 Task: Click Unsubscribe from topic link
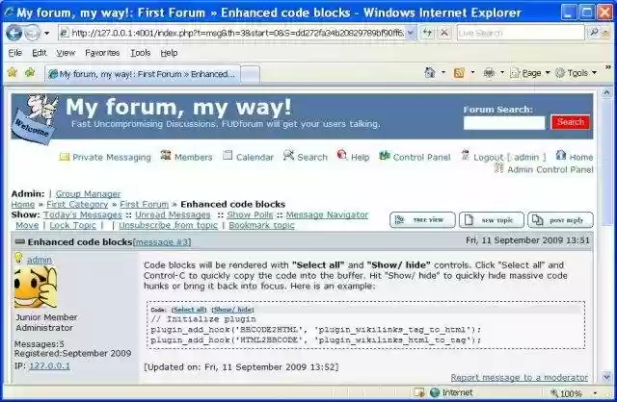click(169, 226)
